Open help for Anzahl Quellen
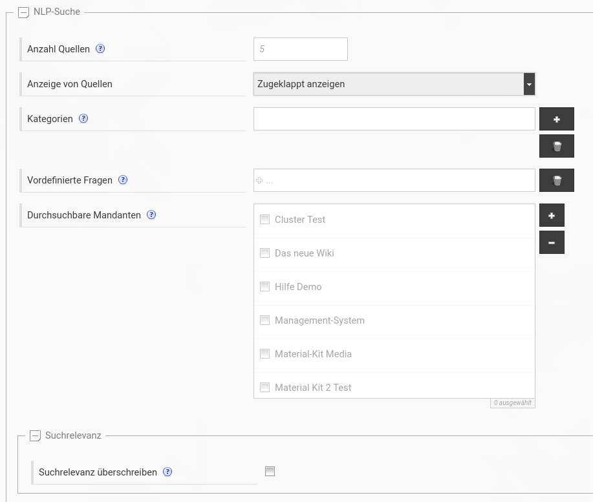The width and height of the screenshot is (593, 502). [100, 48]
